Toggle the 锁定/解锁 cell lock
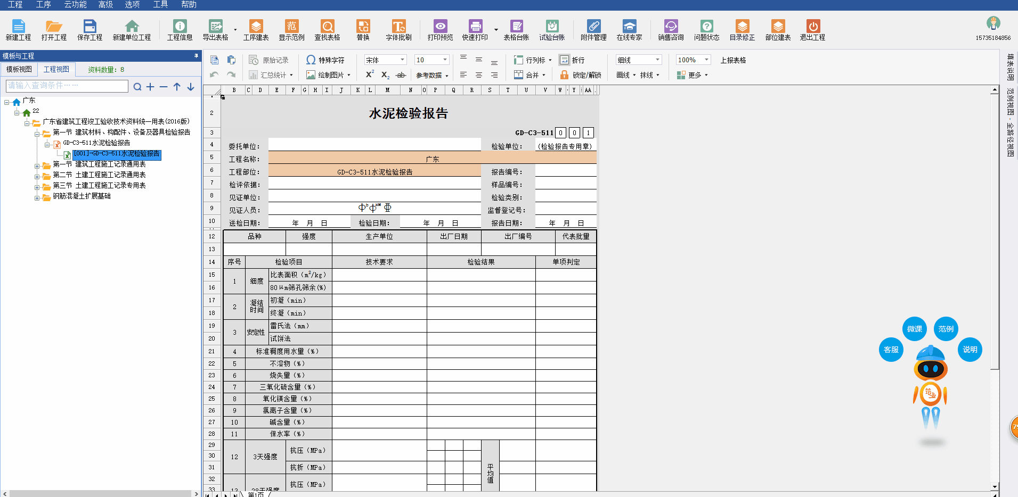Screen dimensions: 1018x497 581,75
